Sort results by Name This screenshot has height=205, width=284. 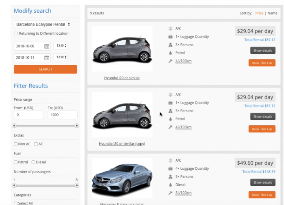pos(272,13)
